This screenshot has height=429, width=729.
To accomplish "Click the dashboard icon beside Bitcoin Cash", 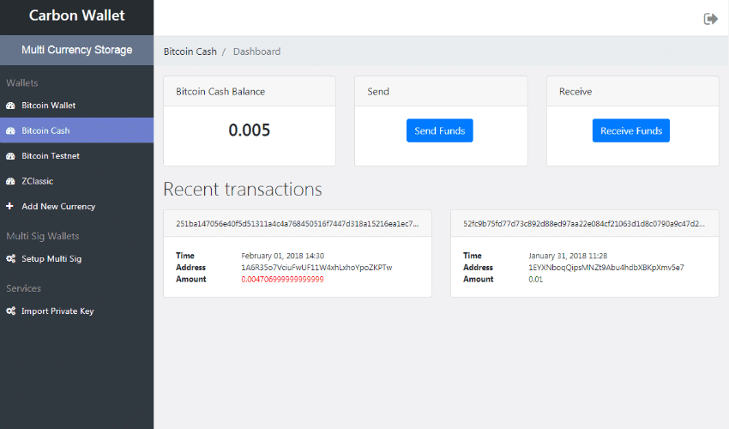I will [x=10, y=131].
